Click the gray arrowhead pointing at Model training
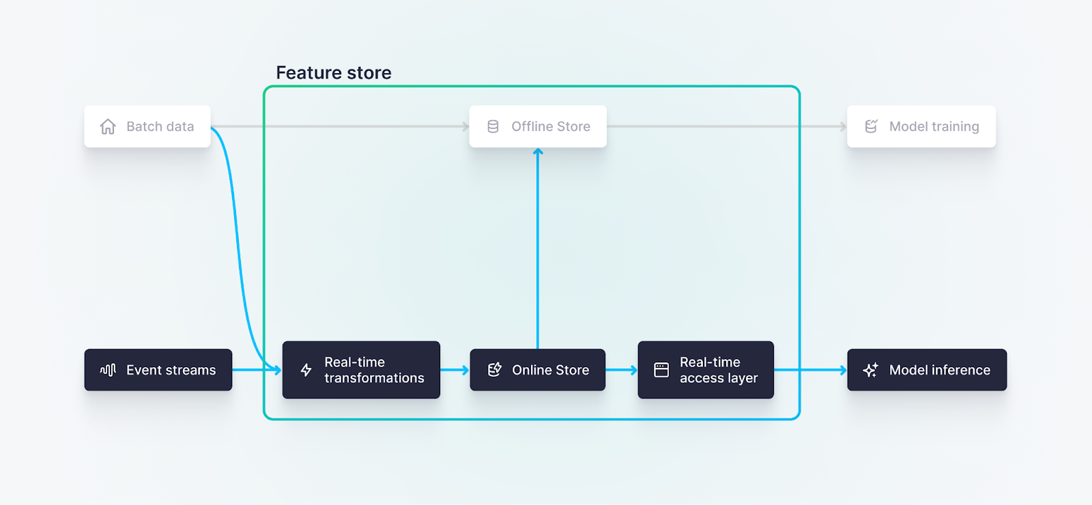The height and width of the screenshot is (505, 1092). click(843, 127)
